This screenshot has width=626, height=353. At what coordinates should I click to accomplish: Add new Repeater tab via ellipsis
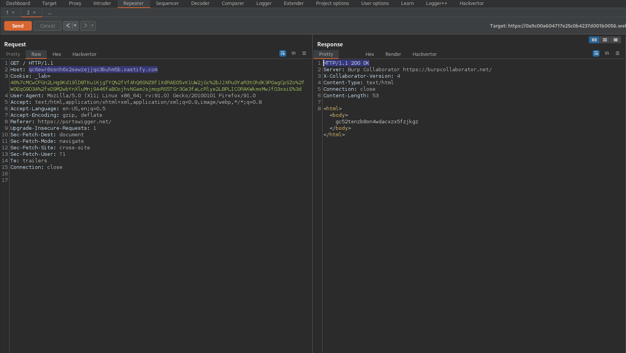tap(49, 13)
